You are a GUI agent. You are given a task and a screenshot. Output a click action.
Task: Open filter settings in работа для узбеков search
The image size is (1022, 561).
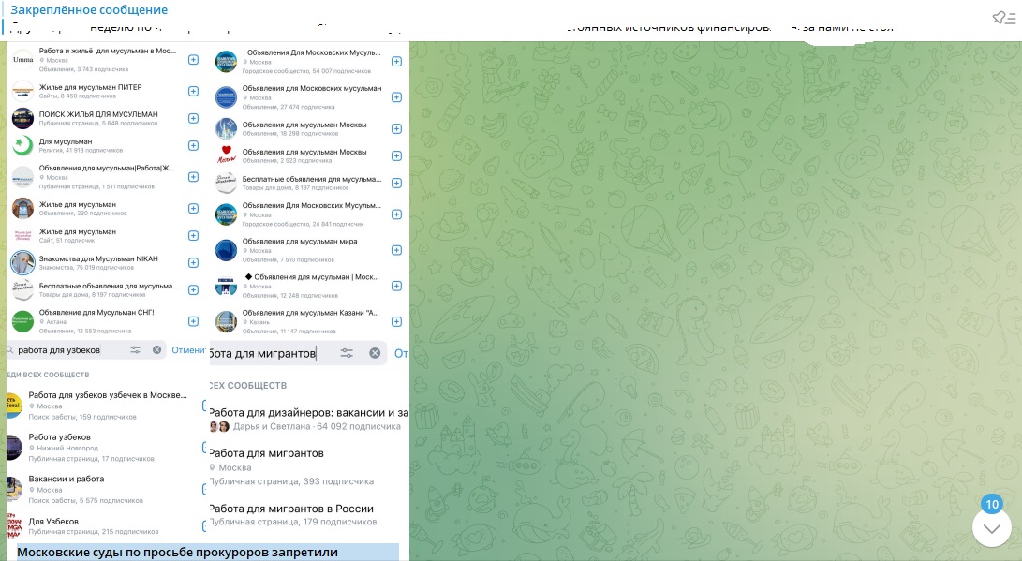coord(135,350)
